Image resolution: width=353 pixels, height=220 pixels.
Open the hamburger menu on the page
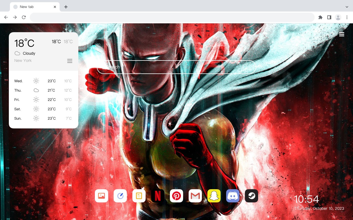(342, 34)
